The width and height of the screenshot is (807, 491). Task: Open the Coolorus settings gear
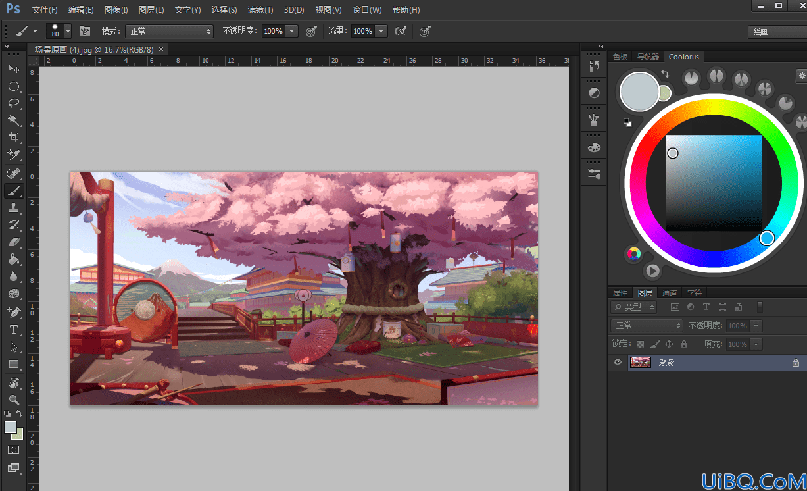point(802,75)
